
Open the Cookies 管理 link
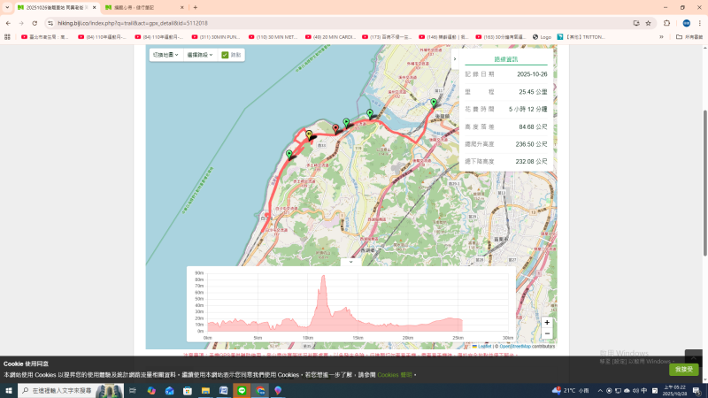(395, 375)
